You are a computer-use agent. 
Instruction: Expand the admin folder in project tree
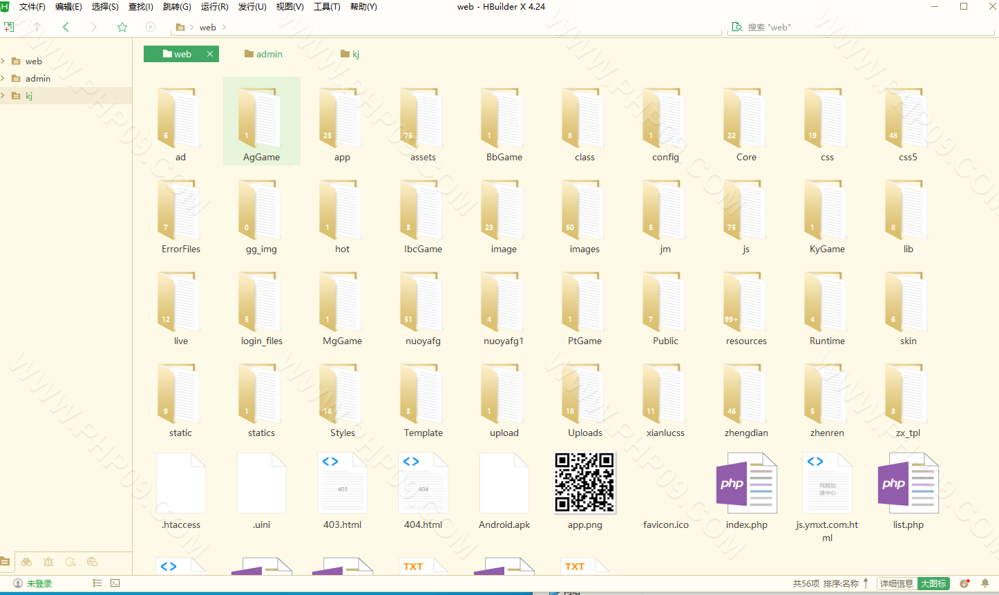coord(3,78)
